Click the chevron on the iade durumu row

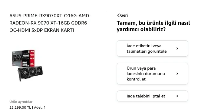(x=177, y=74)
